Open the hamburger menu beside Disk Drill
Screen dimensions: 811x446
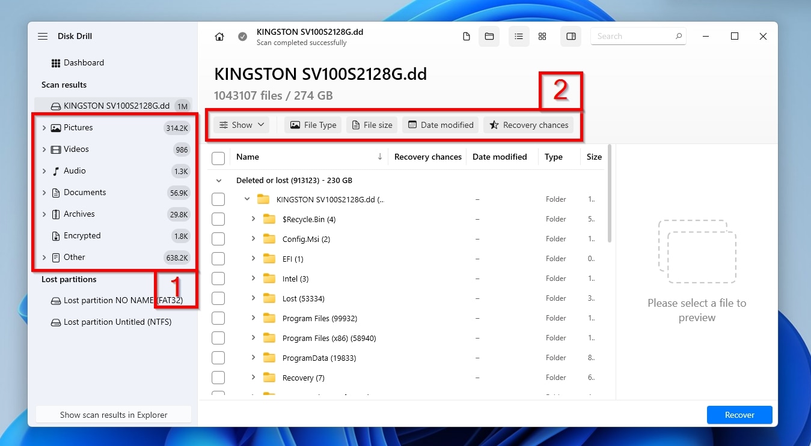point(43,37)
